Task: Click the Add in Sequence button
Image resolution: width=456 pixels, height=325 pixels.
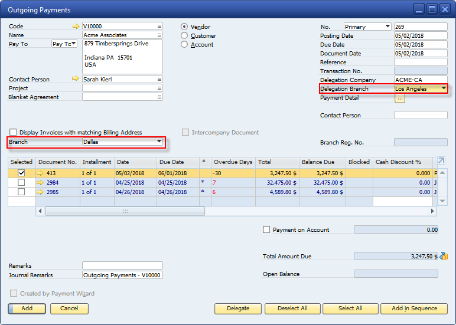Action: (415, 308)
